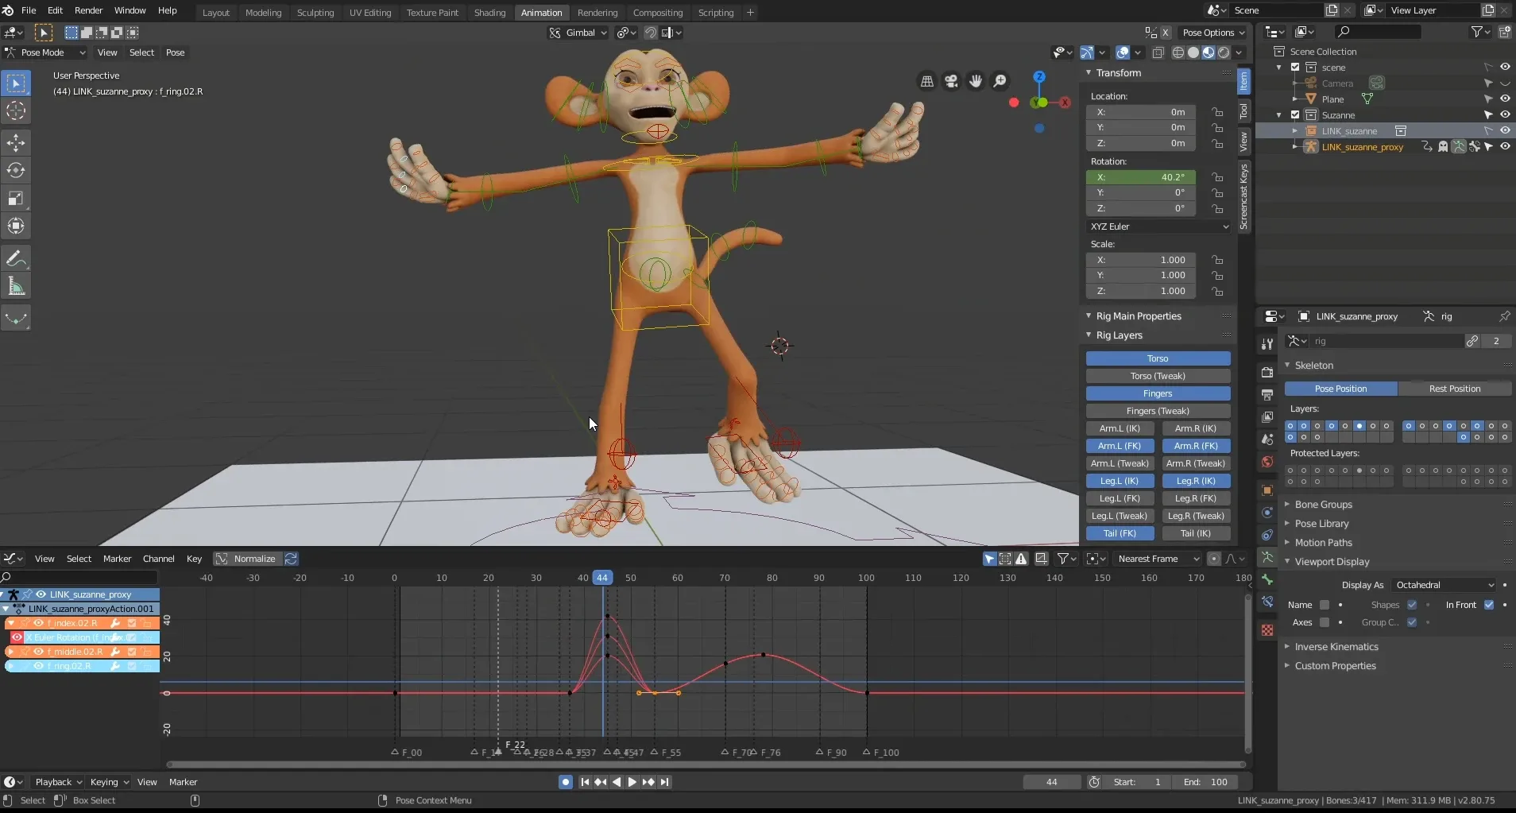1516x813 pixels.
Task: Click the zoom magnifier icon in the viewport
Action: pyautogui.click(x=1000, y=81)
